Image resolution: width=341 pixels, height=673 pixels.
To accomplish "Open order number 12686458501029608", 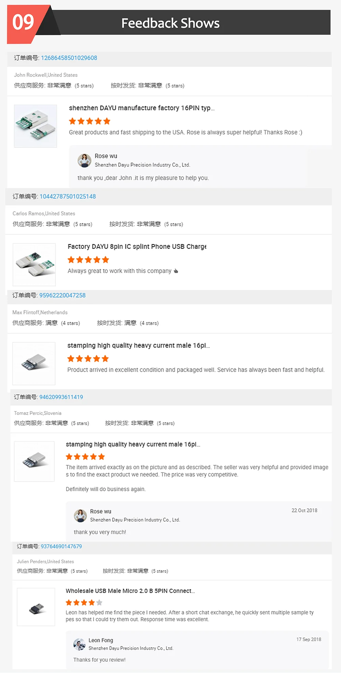I will (x=69, y=58).
